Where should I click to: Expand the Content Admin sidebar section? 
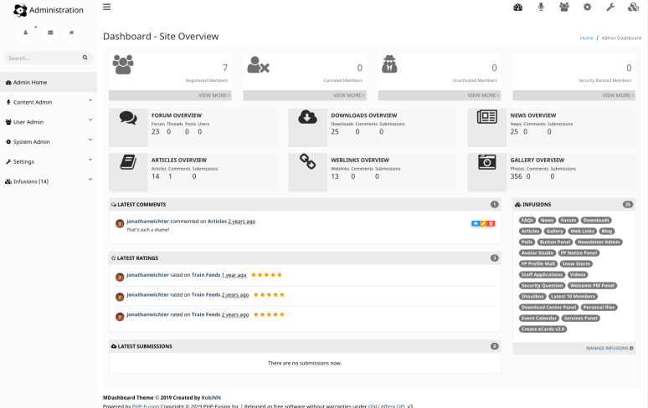coord(48,102)
